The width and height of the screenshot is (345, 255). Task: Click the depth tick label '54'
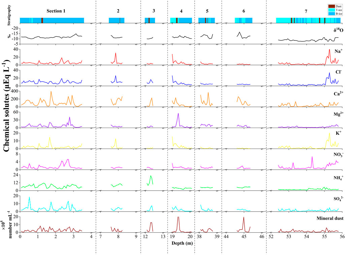(307, 236)
